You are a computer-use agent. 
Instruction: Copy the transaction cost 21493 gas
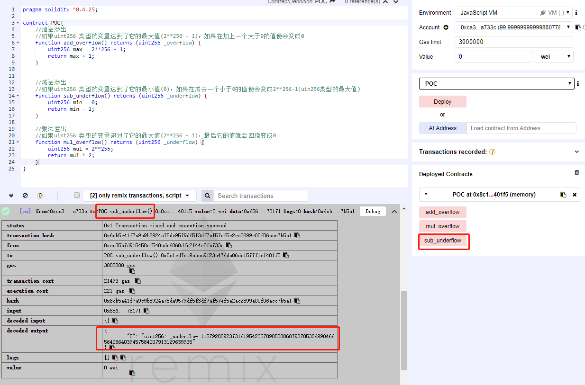[137, 281]
